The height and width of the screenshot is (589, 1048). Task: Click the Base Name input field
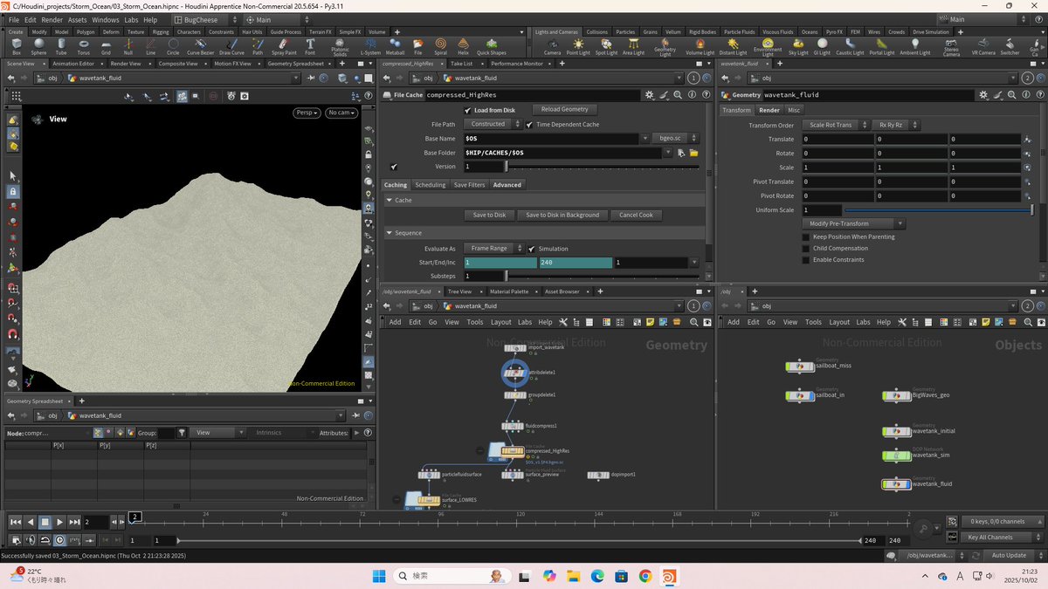point(555,138)
